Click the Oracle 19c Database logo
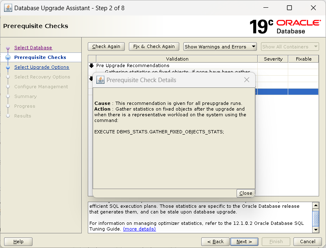 [285, 26]
